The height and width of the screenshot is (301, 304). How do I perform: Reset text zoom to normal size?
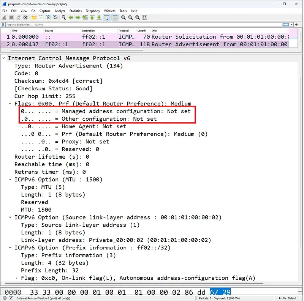[x=138, y=17]
